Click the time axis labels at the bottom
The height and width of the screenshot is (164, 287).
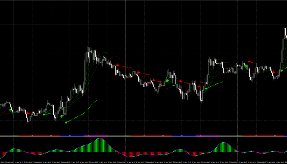[143, 162]
